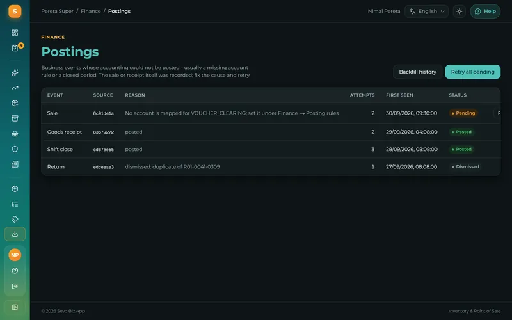This screenshot has width=512, height=320.
Task: Go to Finance breadcrumb
Action: (91, 11)
